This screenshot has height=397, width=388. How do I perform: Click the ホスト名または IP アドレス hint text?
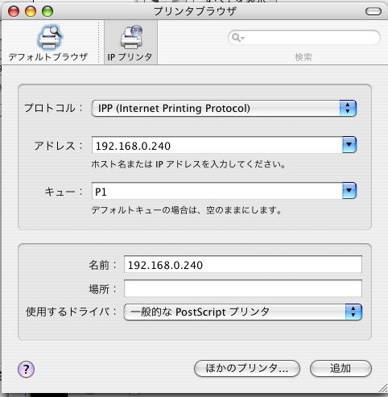click(188, 164)
